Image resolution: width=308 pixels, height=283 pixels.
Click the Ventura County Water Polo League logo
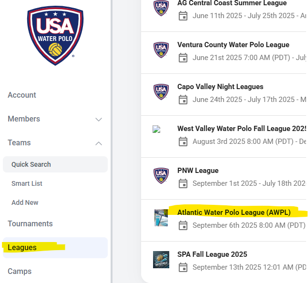161,50
